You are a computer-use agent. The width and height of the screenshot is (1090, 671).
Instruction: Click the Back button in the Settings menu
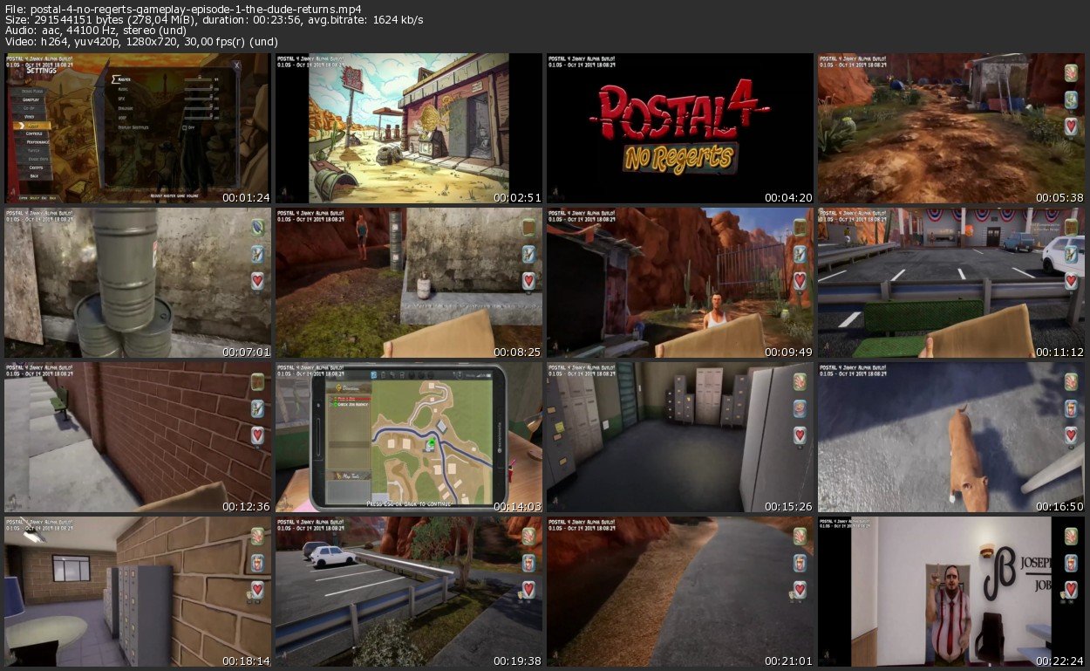(34, 175)
